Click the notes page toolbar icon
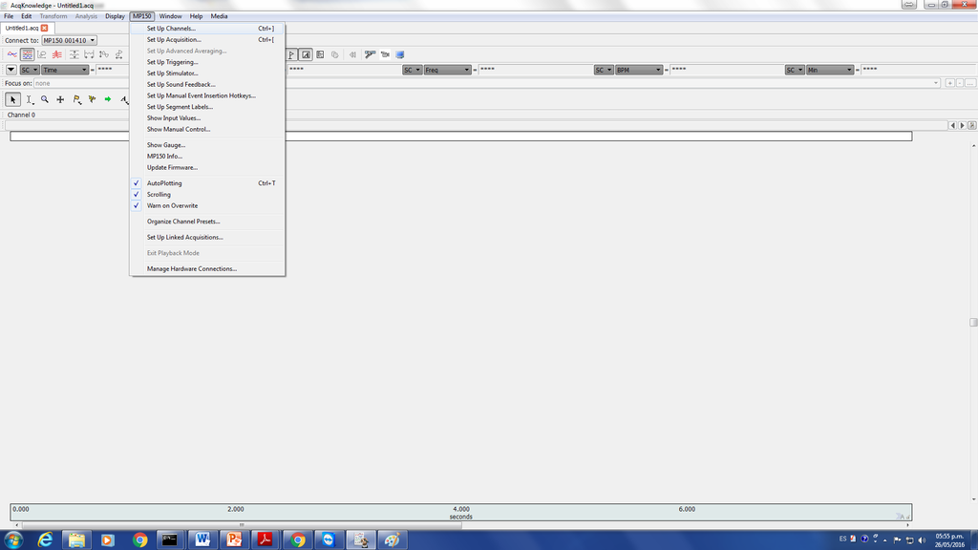 click(x=320, y=54)
